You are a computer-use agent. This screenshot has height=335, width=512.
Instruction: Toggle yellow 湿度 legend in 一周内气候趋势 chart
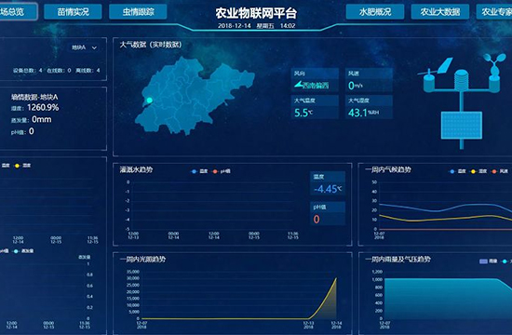[478, 171]
